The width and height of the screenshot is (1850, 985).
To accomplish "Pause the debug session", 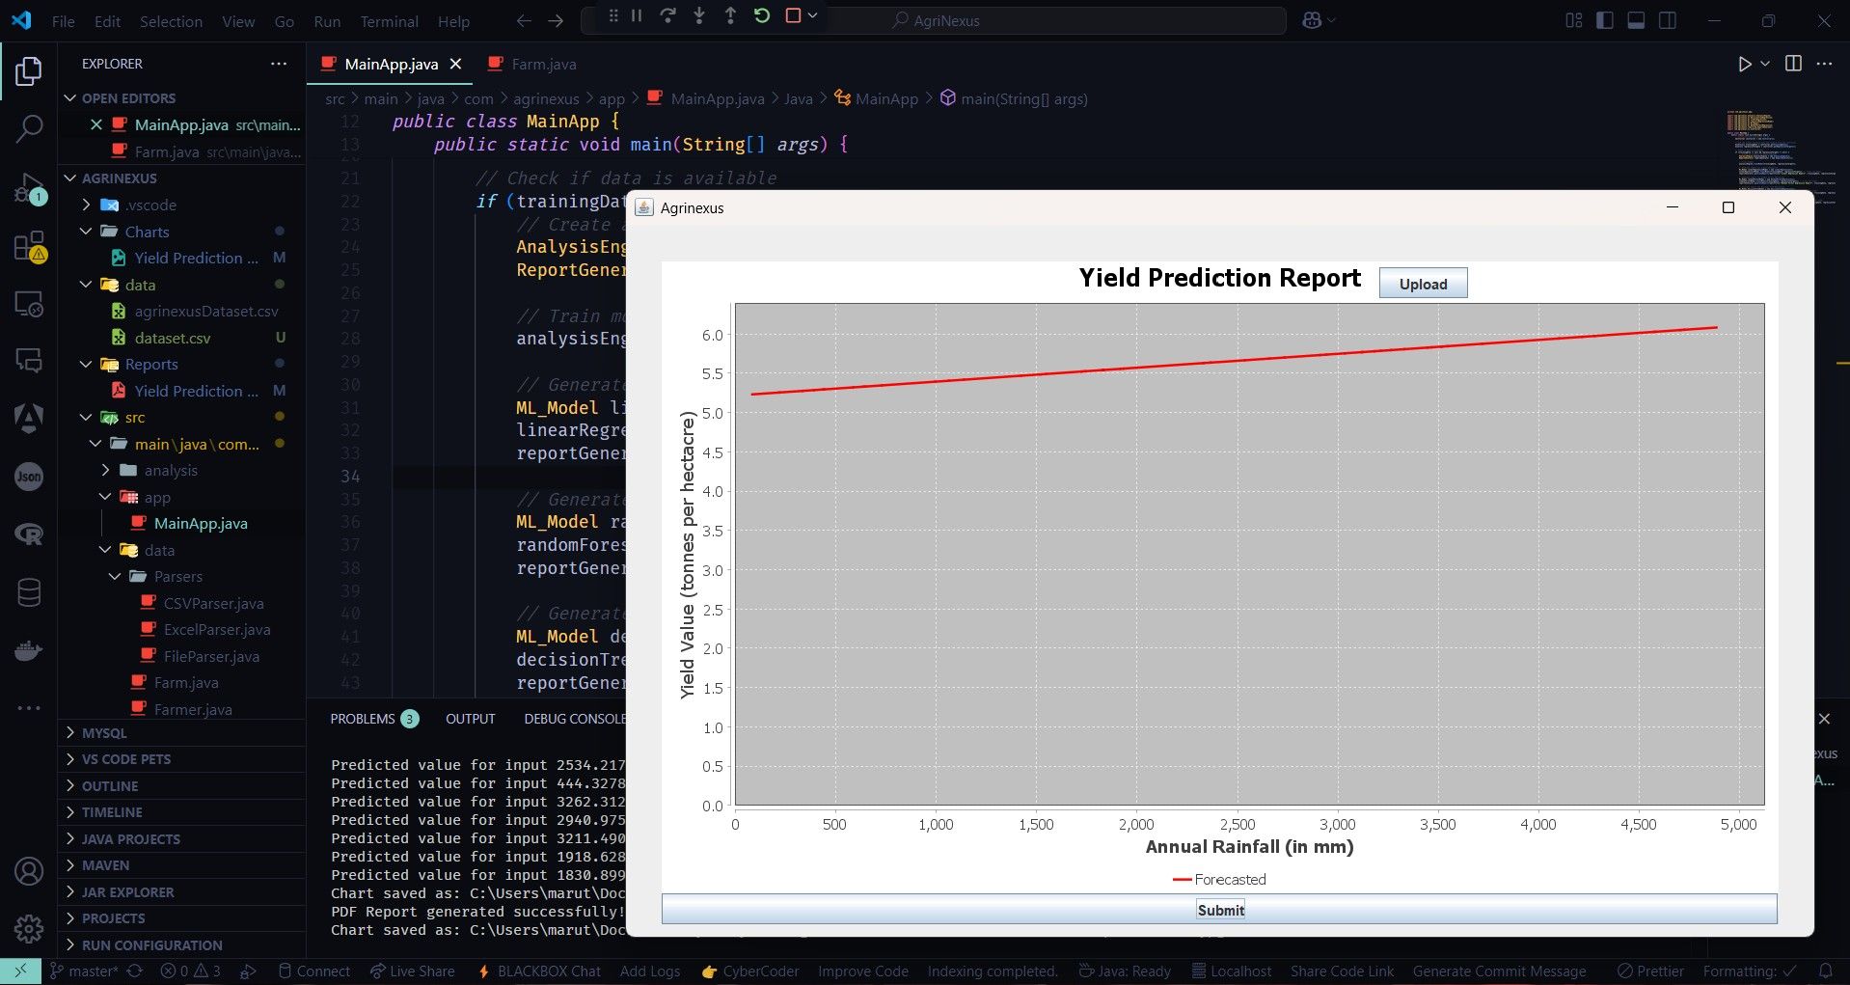I will (x=637, y=16).
